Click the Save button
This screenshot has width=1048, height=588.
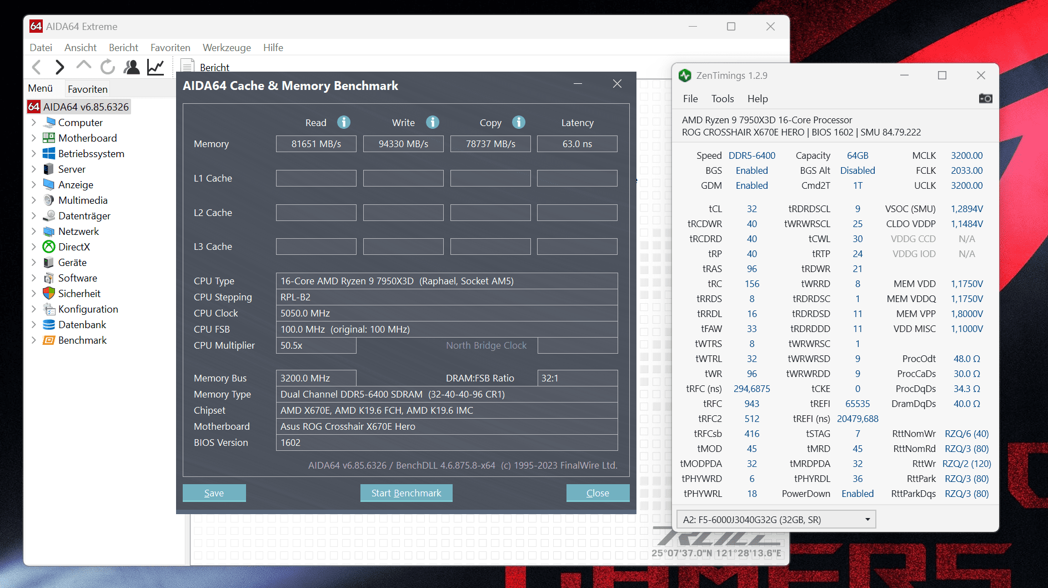(x=214, y=493)
